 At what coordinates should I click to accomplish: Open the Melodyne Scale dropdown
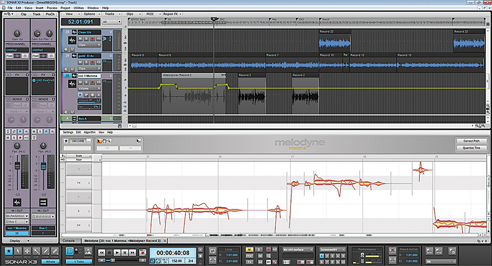click(79, 156)
